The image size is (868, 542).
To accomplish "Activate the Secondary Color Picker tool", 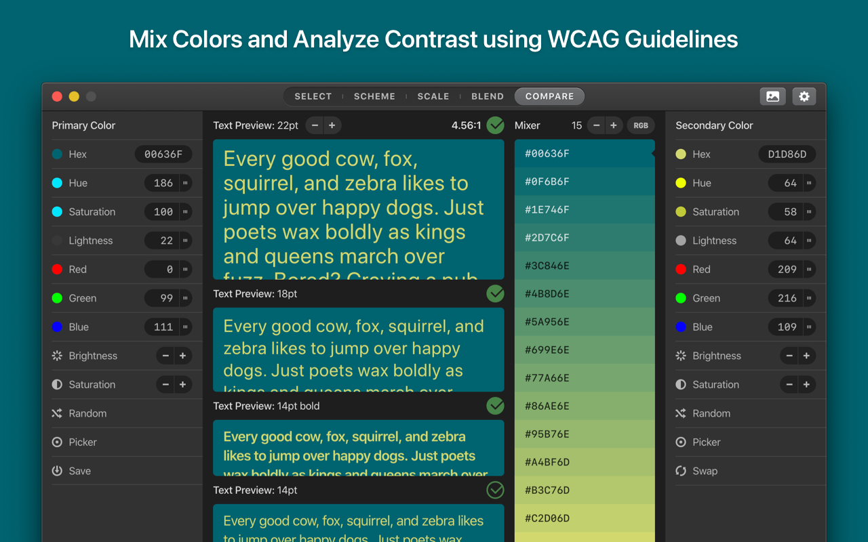I will (681, 442).
